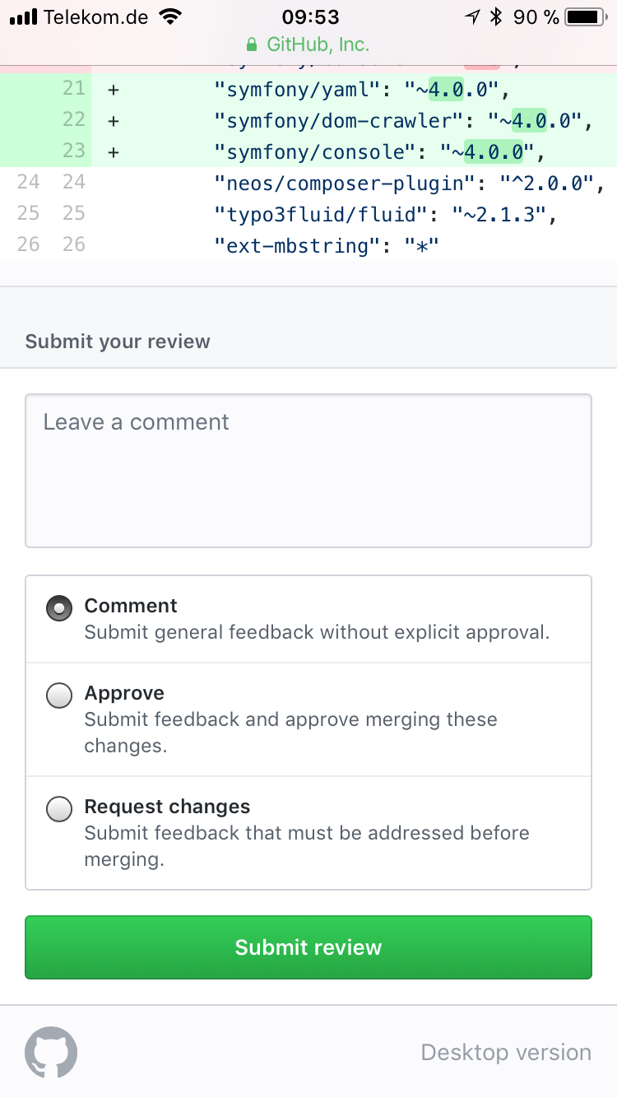The height and width of the screenshot is (1098, 617).
Task: Tap the cellular signal bars icon
Action: pos(23,16)
